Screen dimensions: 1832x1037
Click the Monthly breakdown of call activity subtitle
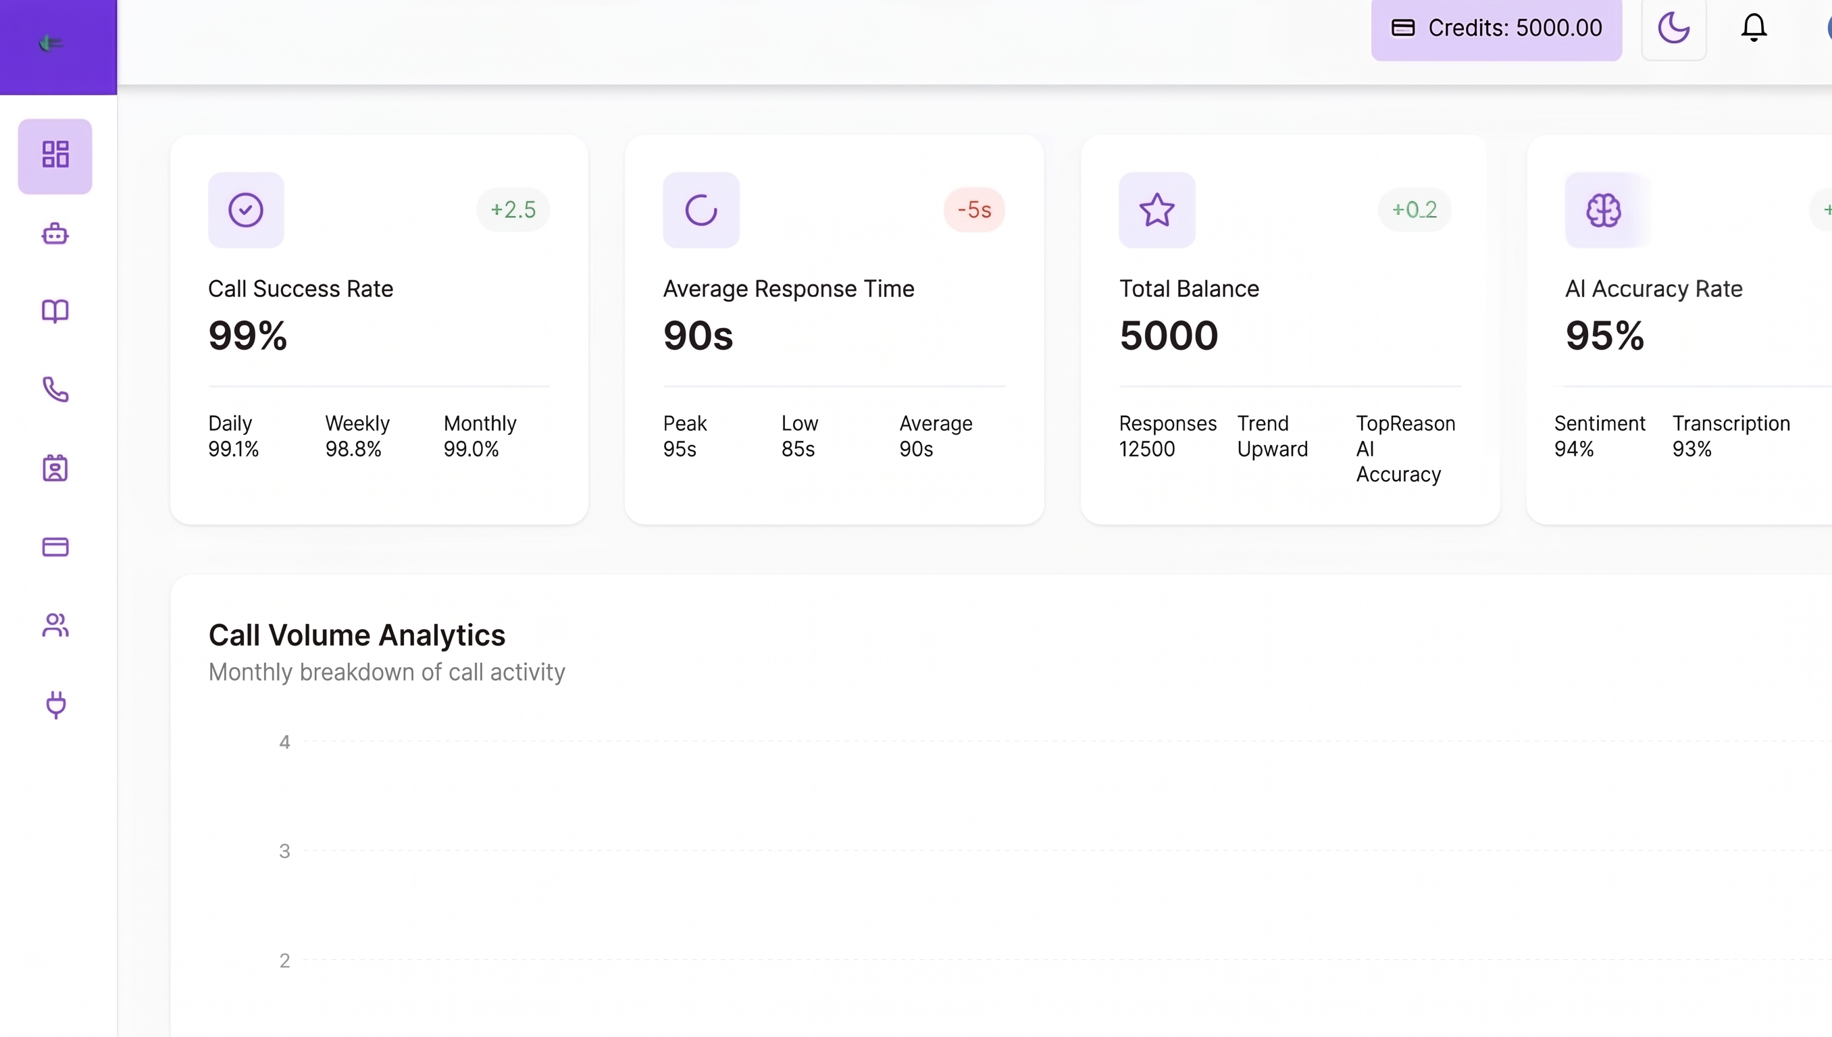click(387, 672)
